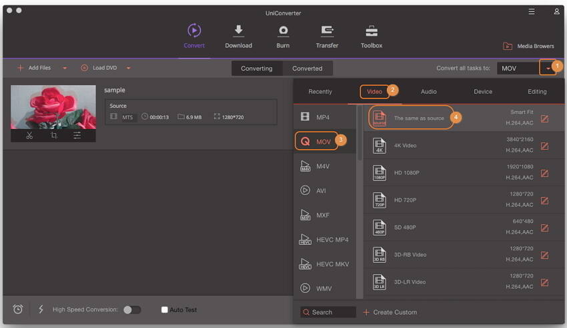
Task: Click the scissors trim icon under thumbnail
Action: 29,135
